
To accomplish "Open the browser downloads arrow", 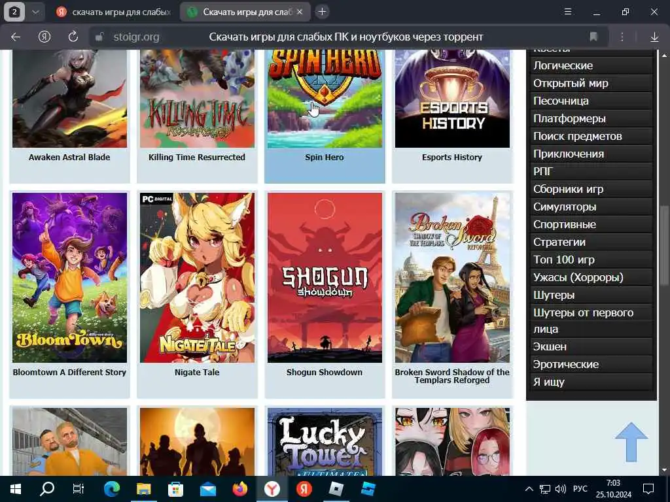I will (x=654, y=37).
